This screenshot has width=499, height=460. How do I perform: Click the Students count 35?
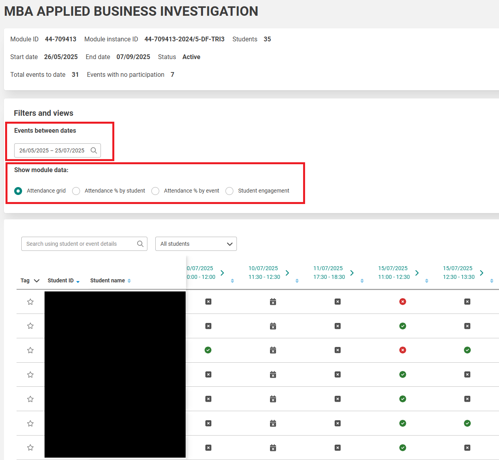[267, 39]
